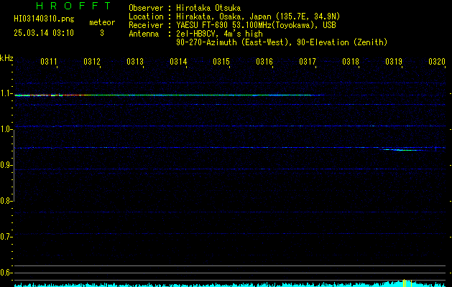Select the filename HI03140310.png
This screenshot has width=452, height=287.
click(x=44, y=19)
